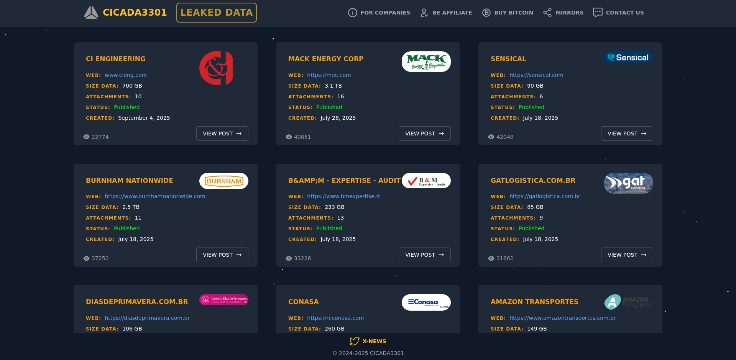The width and height of the screenshot is (736, 360).
Task: Open the Leaked Data tab
Action: [x=216, y=13]
